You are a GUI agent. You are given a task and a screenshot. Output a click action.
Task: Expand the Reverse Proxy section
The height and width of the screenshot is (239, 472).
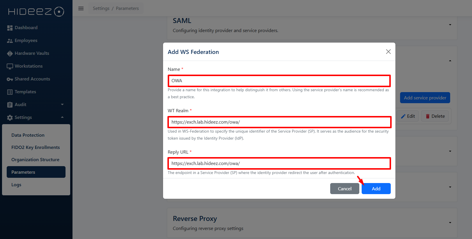click(x=450, y=223)
